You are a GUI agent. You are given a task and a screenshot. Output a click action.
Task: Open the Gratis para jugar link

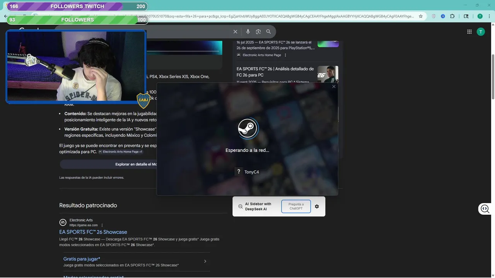pos(82,259)
